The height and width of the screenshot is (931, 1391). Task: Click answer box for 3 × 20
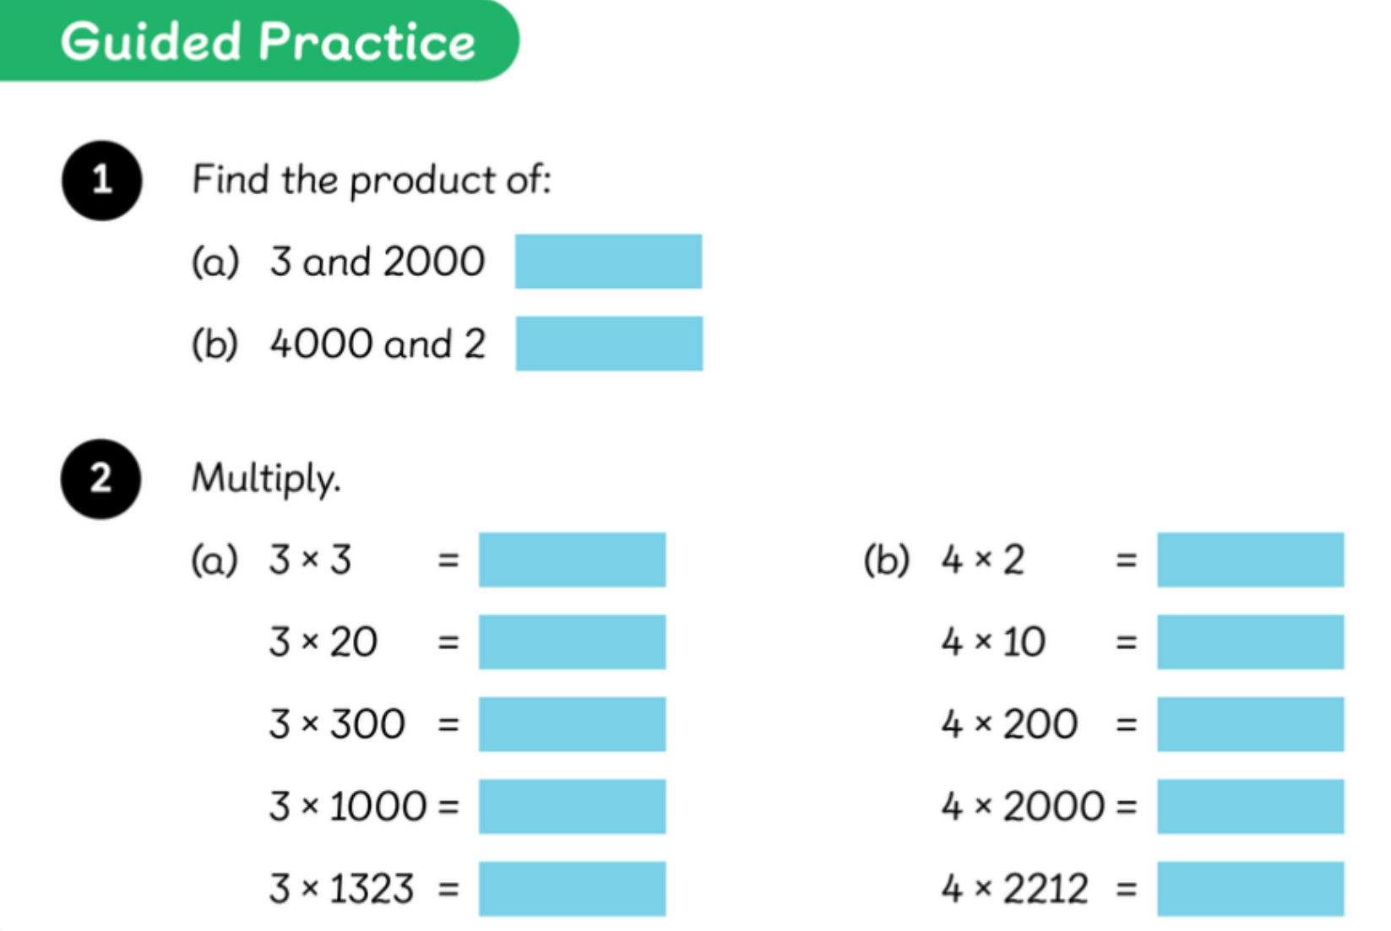point(572,641)
